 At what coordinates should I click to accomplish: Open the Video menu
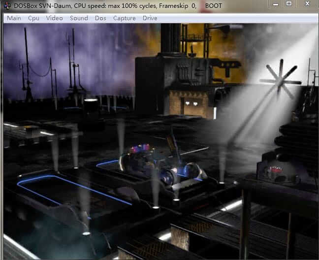pos(54,18)
